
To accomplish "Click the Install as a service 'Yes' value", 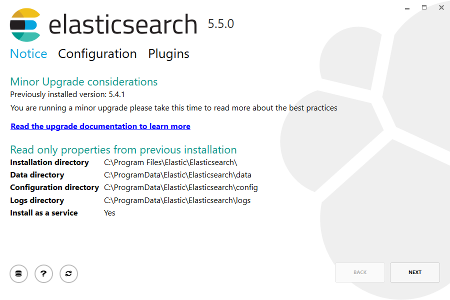I will (109, 213).
